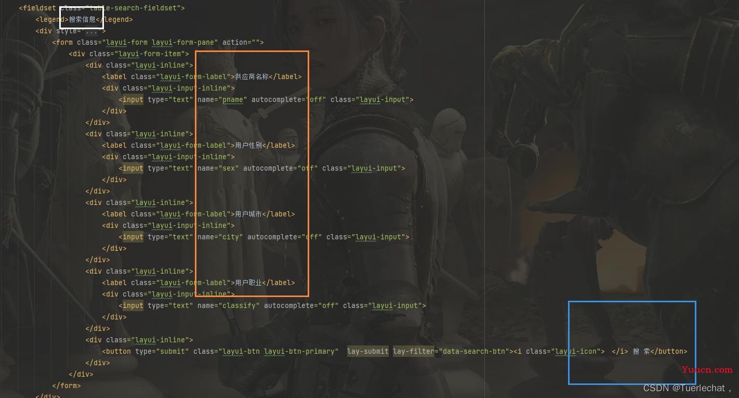Click the button text 搜 索
739x398 pixels.
coord(641,351)
